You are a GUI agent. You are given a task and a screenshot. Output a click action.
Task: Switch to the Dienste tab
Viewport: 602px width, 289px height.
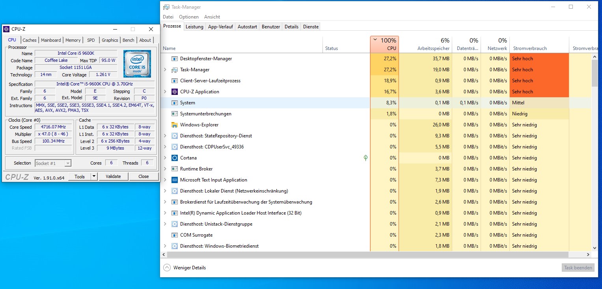(311, 27)
